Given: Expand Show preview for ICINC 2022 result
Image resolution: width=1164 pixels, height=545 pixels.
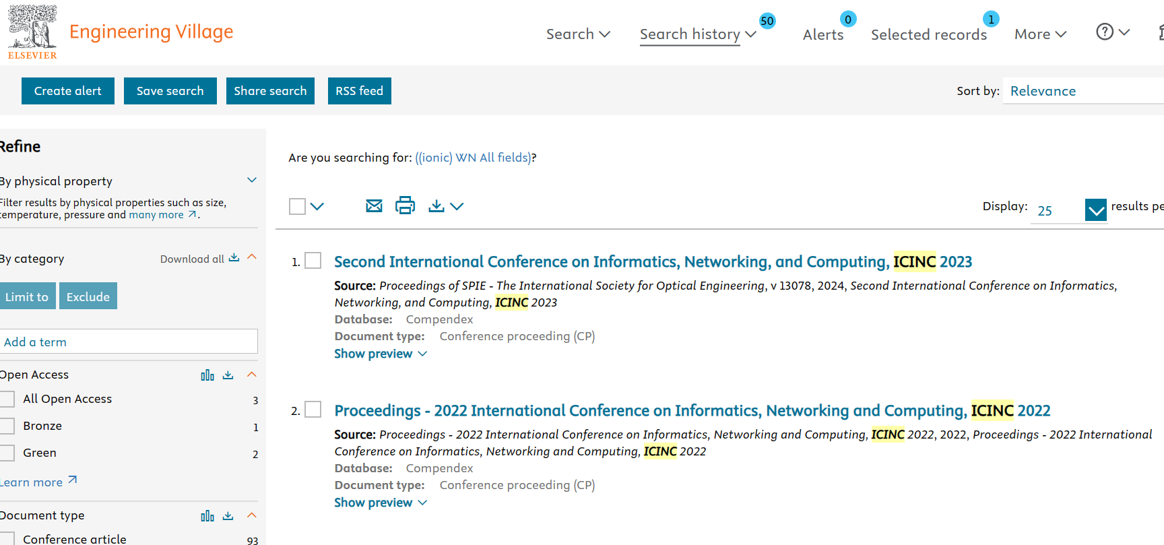Looking at the screenshot, I should 381,503.
